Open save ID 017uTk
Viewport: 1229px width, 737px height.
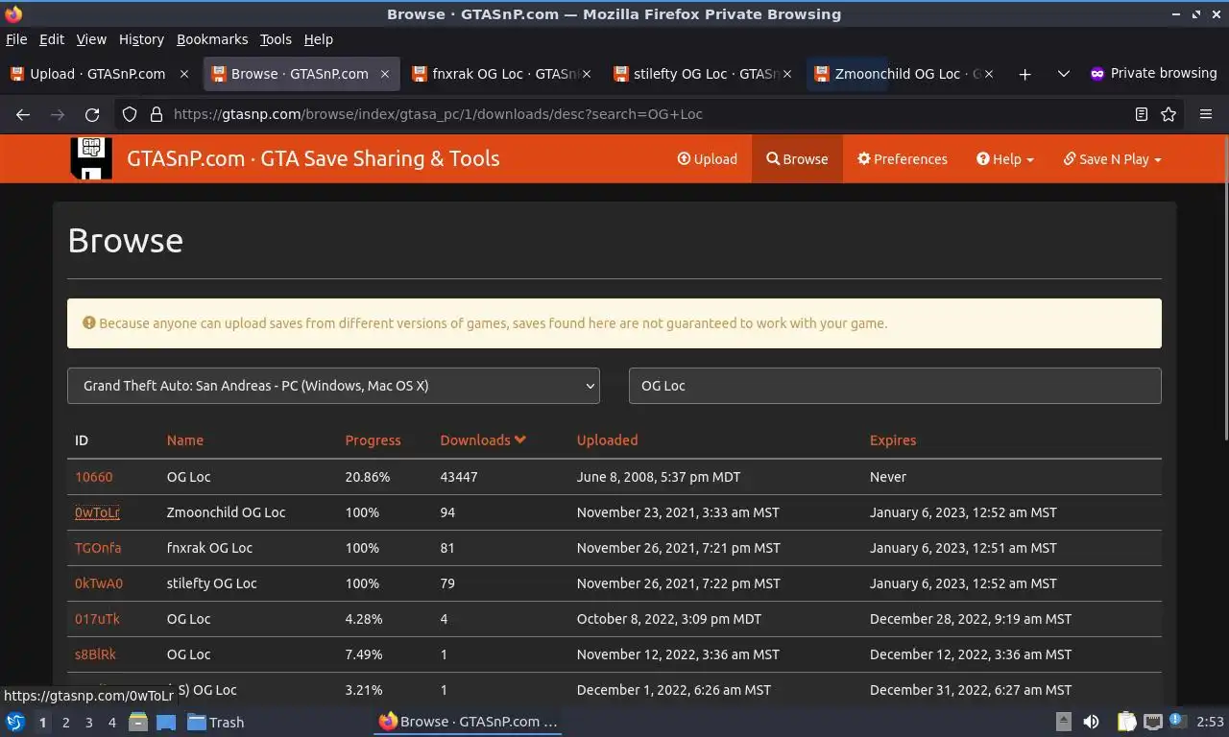(97, 619)
